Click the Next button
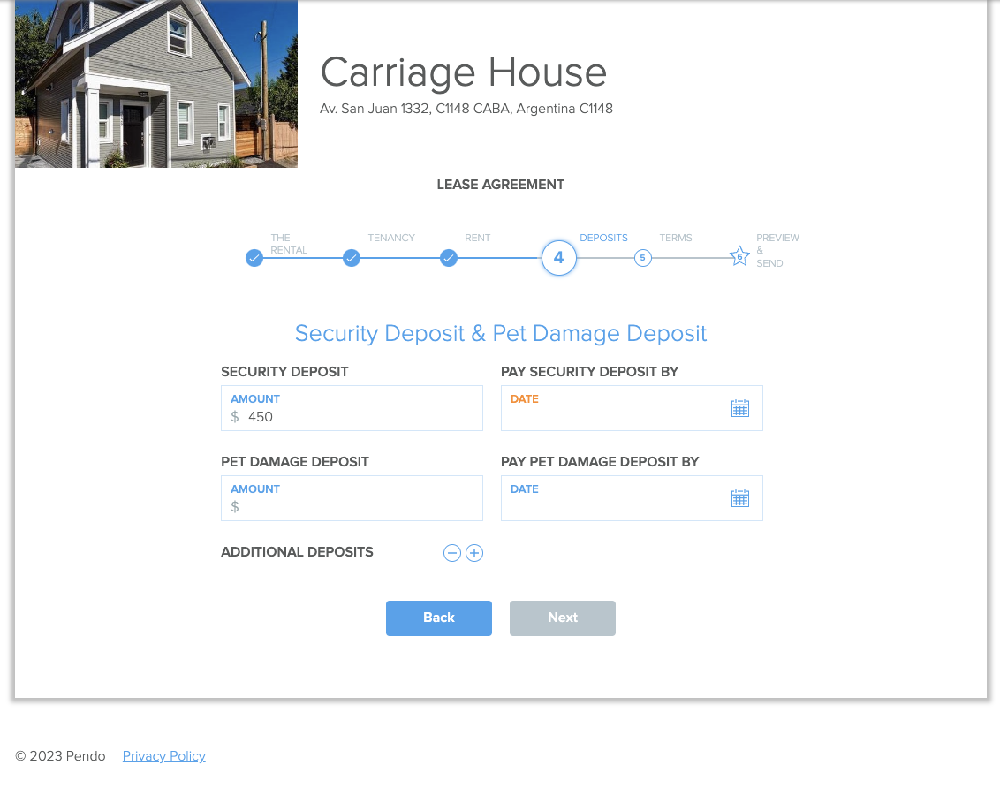 click(x=563, y=618)
